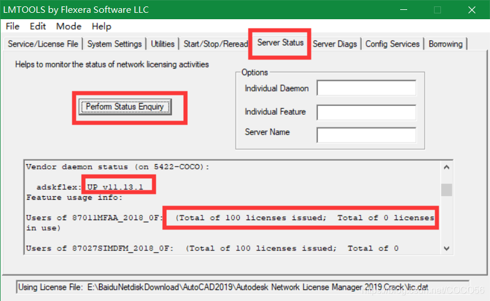Switch to the Server Diags tab
The image size is (490, 301).
[335, 44]
